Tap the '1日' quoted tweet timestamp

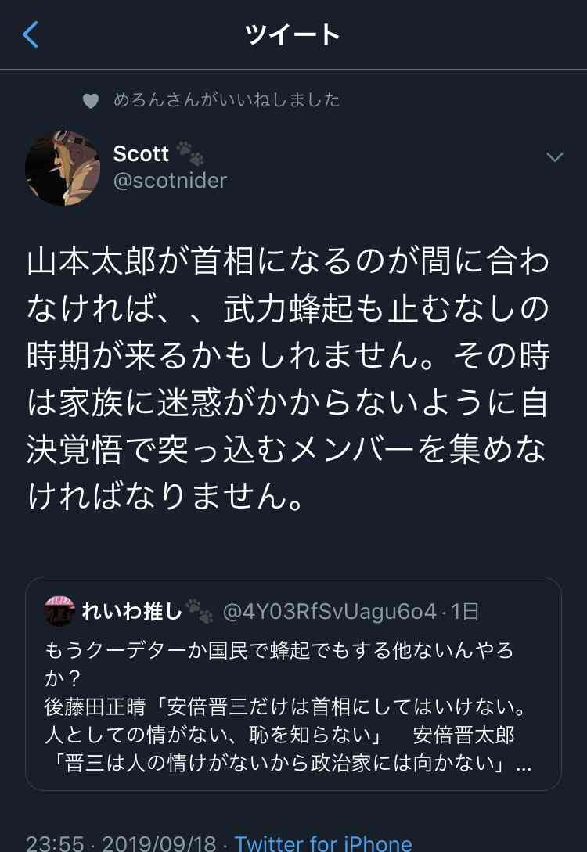pyautogui.click(x=465, y=612)
